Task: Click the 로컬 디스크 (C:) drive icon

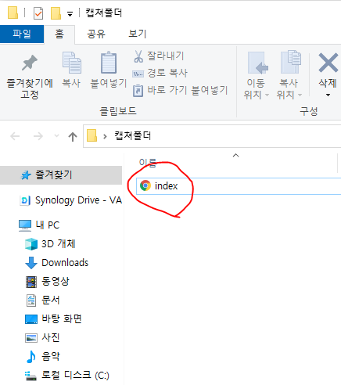Action: (31, 376)
